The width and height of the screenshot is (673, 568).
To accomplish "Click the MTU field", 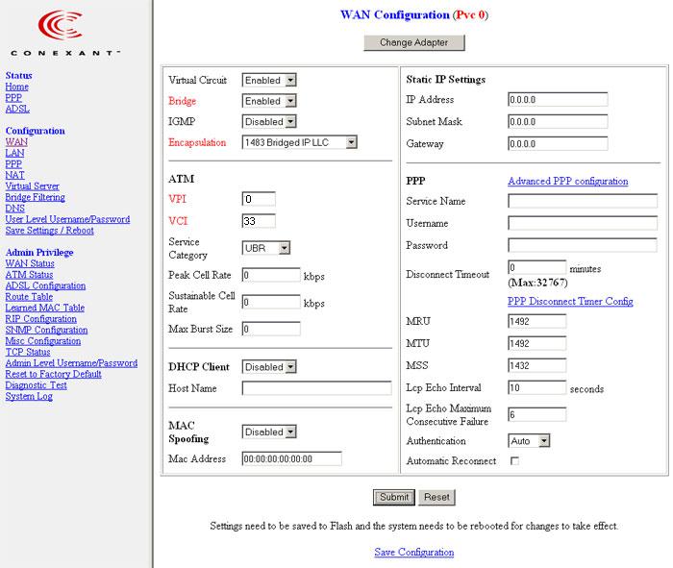I will [536, 344].
